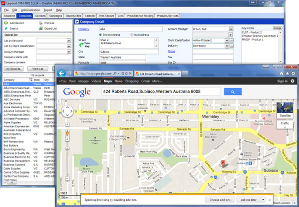Image resolution: width=299 pixels, height=207 pixels.
Task: Select the Street Address radio button
Action: click(x=100, y=35)
